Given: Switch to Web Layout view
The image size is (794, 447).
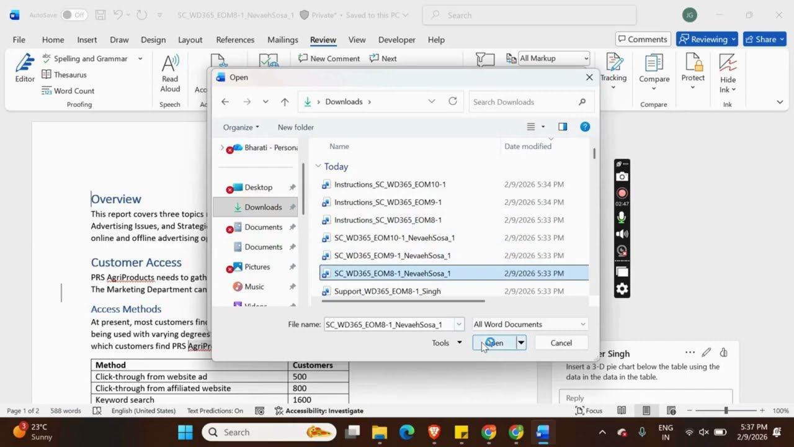Looking at the screenshot, I should pos(671,410).
